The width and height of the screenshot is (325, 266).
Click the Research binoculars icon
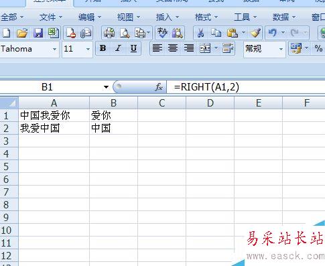(178, 34)
